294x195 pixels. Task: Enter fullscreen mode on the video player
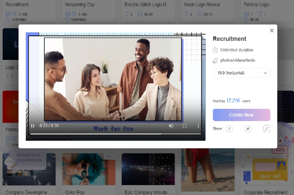[x=185, y=126]
